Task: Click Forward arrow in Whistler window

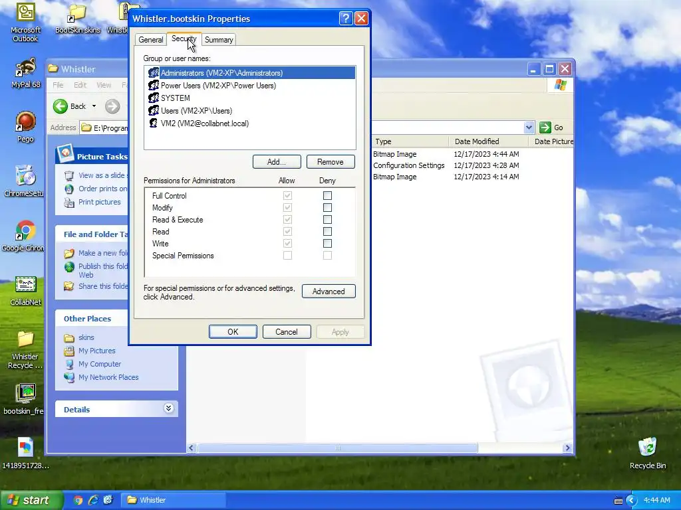Action: [112, 106]
